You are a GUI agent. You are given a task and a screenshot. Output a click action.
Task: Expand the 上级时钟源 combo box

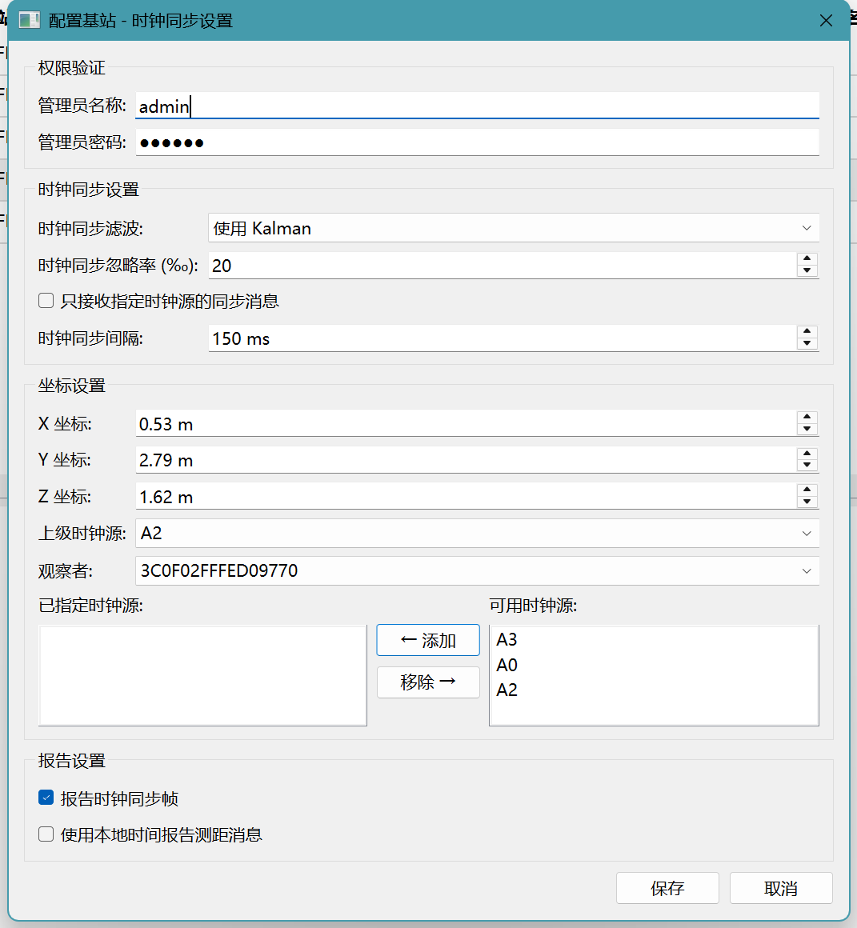[x=477, y=534]
